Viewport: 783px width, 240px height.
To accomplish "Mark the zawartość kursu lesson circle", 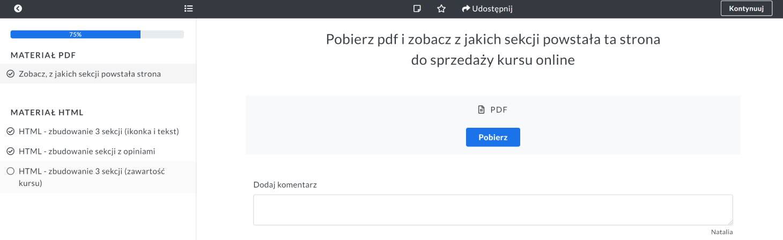I will pos(10,172).
